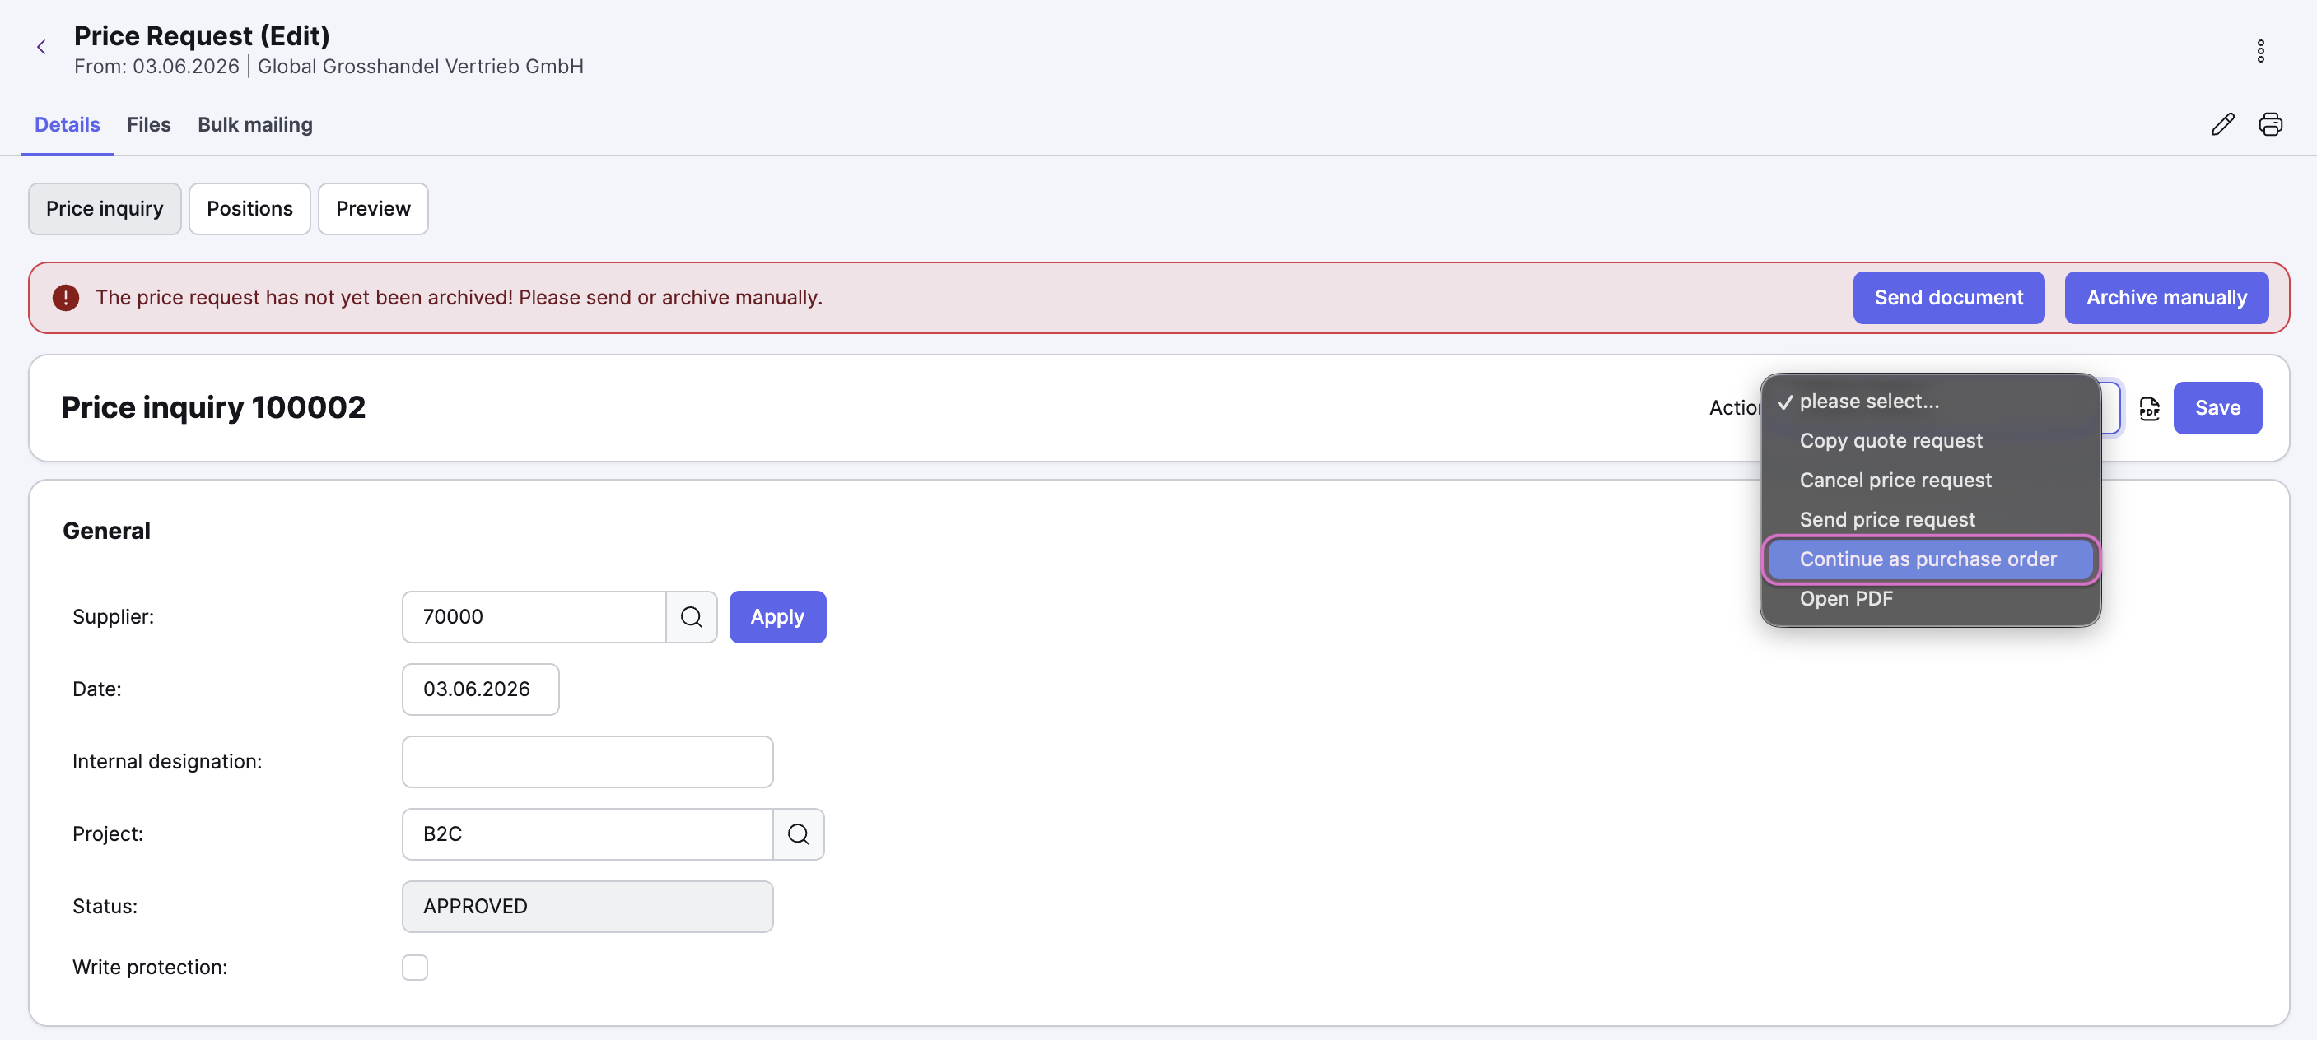Image resolution: width=2317 pixels, height=1040 pixels.
Task: Show the Positions sub-tab
Action: [x=250, y=208]
